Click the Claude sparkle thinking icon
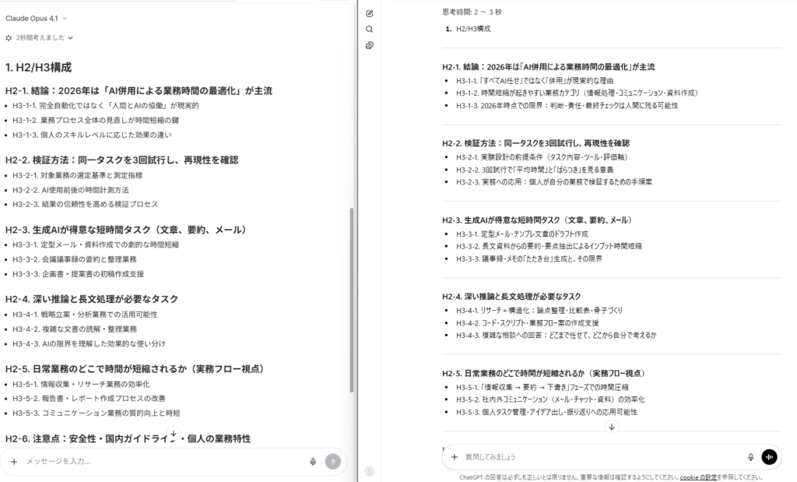 [x=9, y=37]
